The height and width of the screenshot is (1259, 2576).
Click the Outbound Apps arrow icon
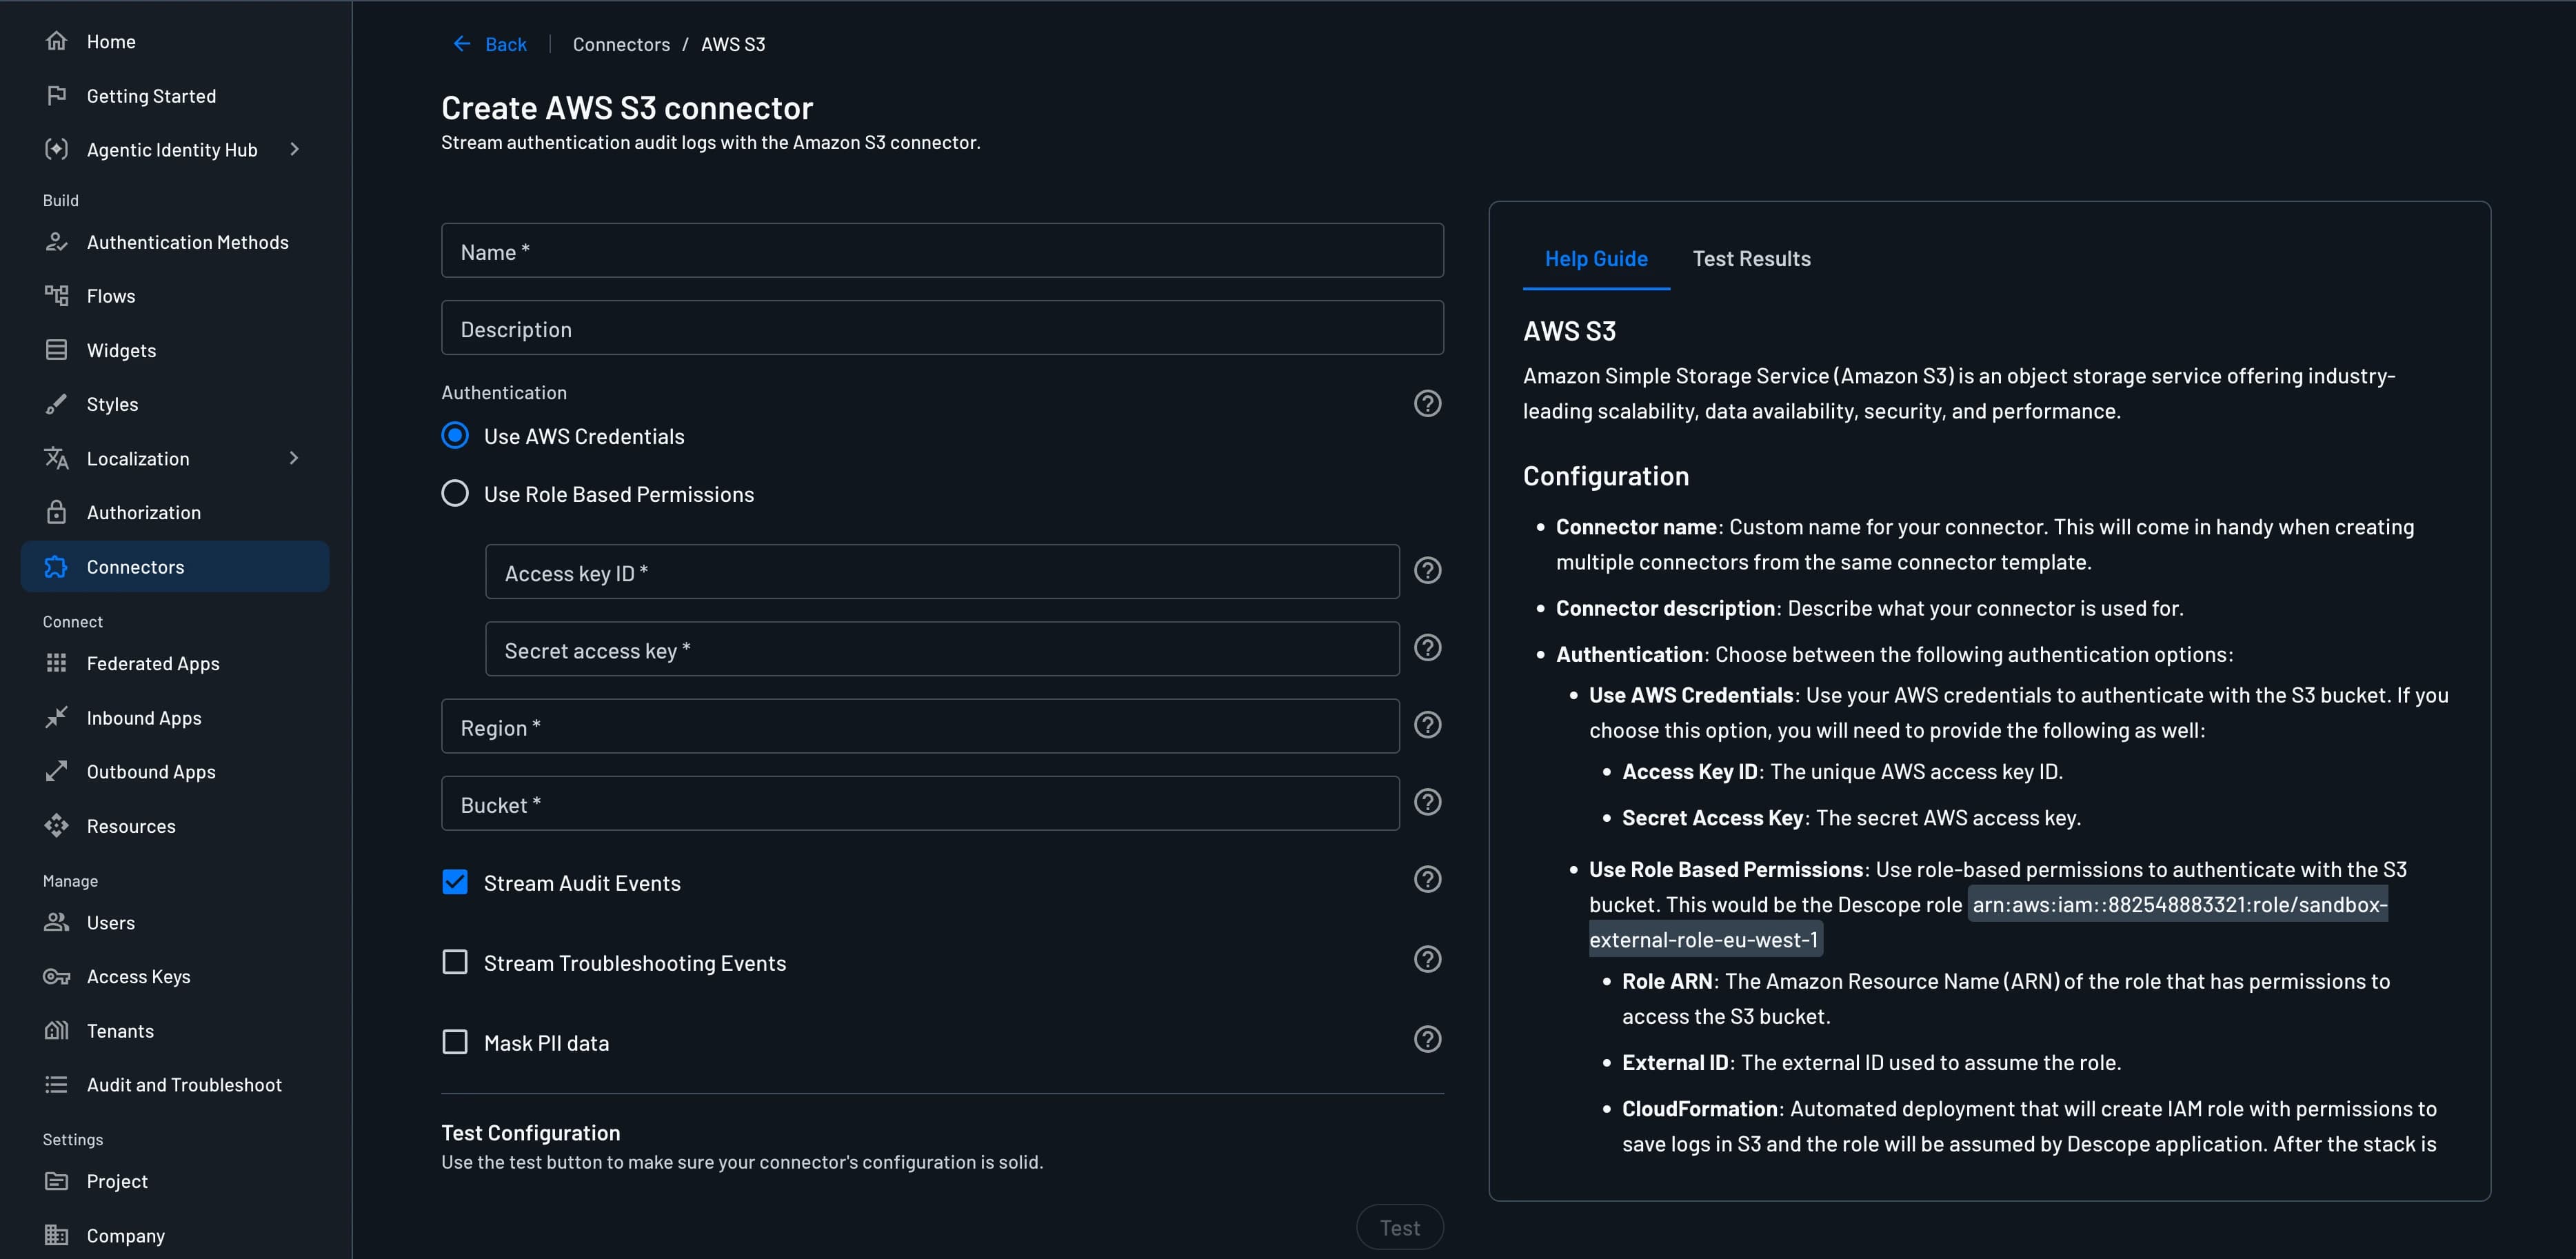pyautogui.click(x=56, y=771)
